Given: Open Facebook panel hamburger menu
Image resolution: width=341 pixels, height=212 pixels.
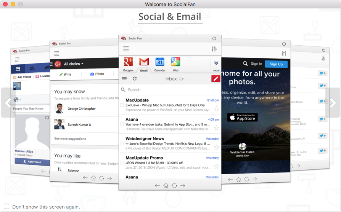Looking at the screenshot, I should [x=17, y=59].
